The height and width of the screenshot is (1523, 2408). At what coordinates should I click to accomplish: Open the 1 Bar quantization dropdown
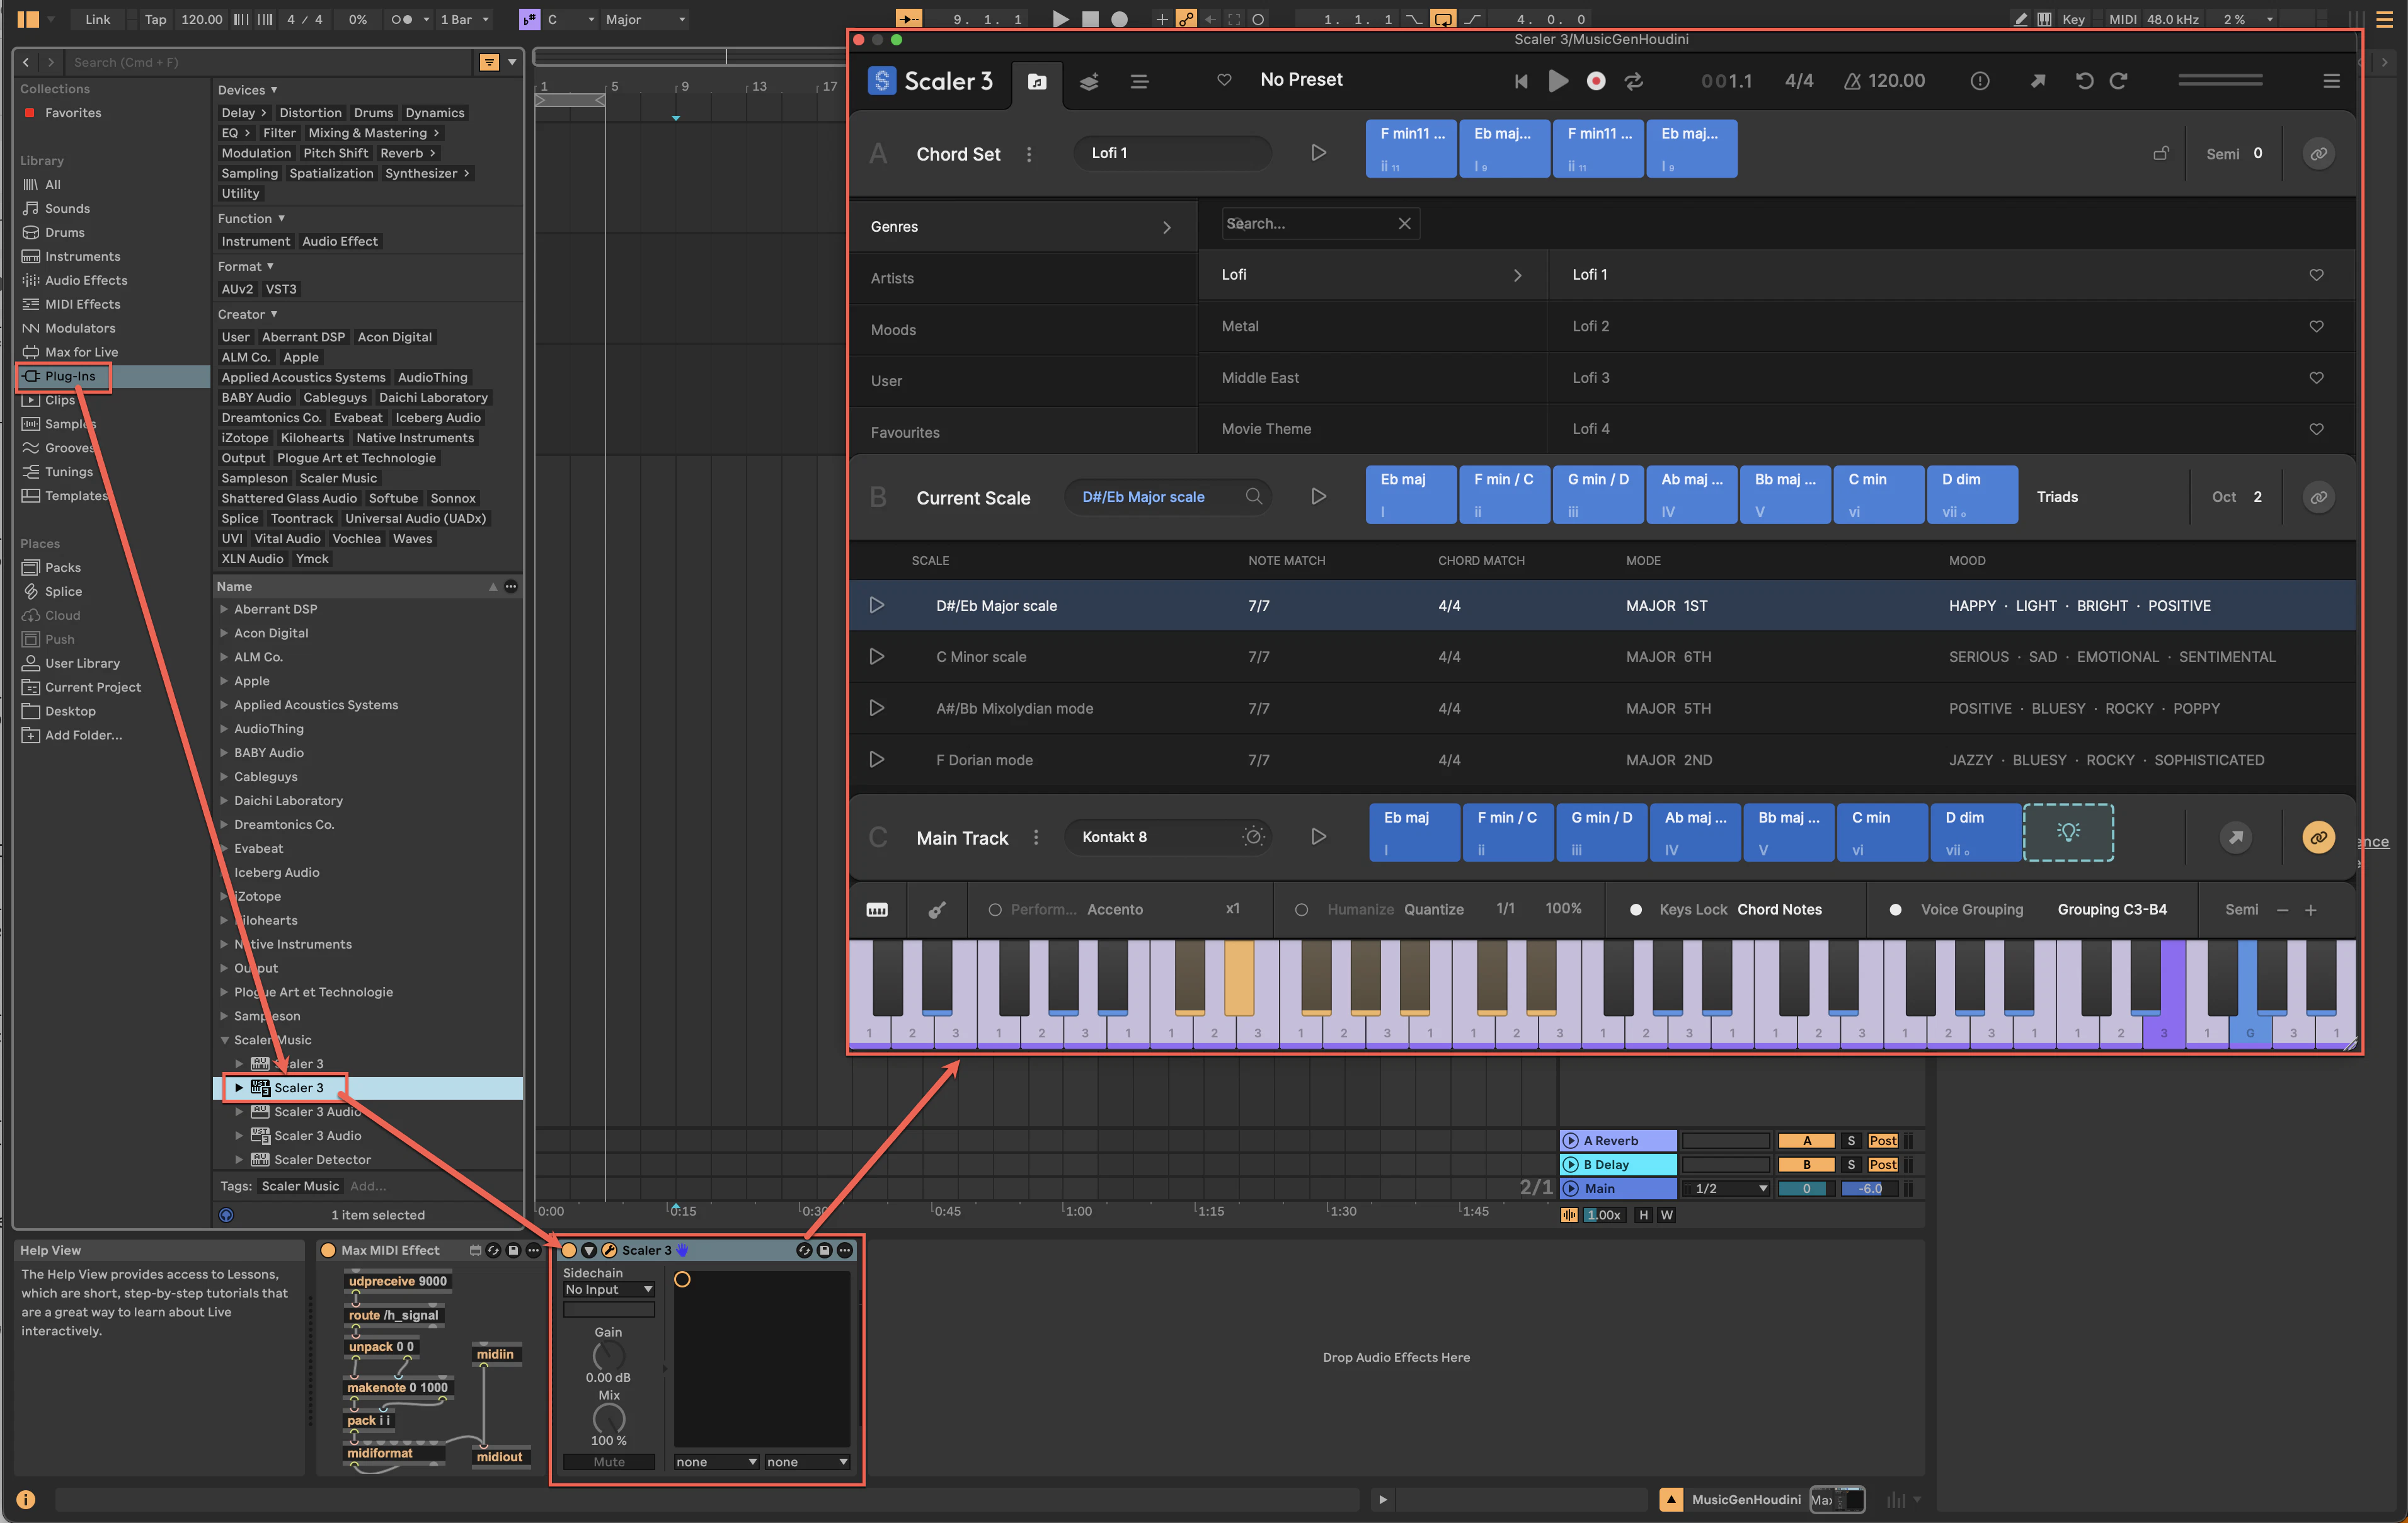[465, 19]
